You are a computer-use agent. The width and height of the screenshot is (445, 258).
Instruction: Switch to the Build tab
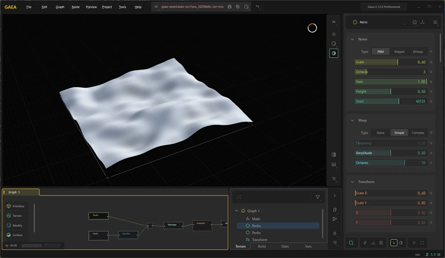262,246
